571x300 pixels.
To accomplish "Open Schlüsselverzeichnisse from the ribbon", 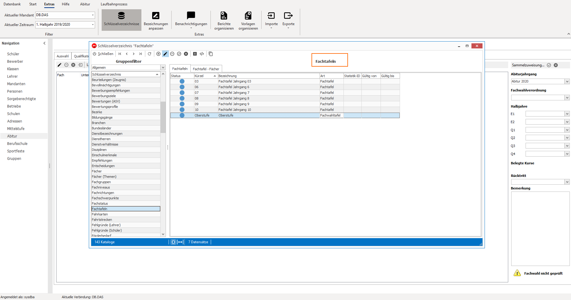I will click(121, 20).
